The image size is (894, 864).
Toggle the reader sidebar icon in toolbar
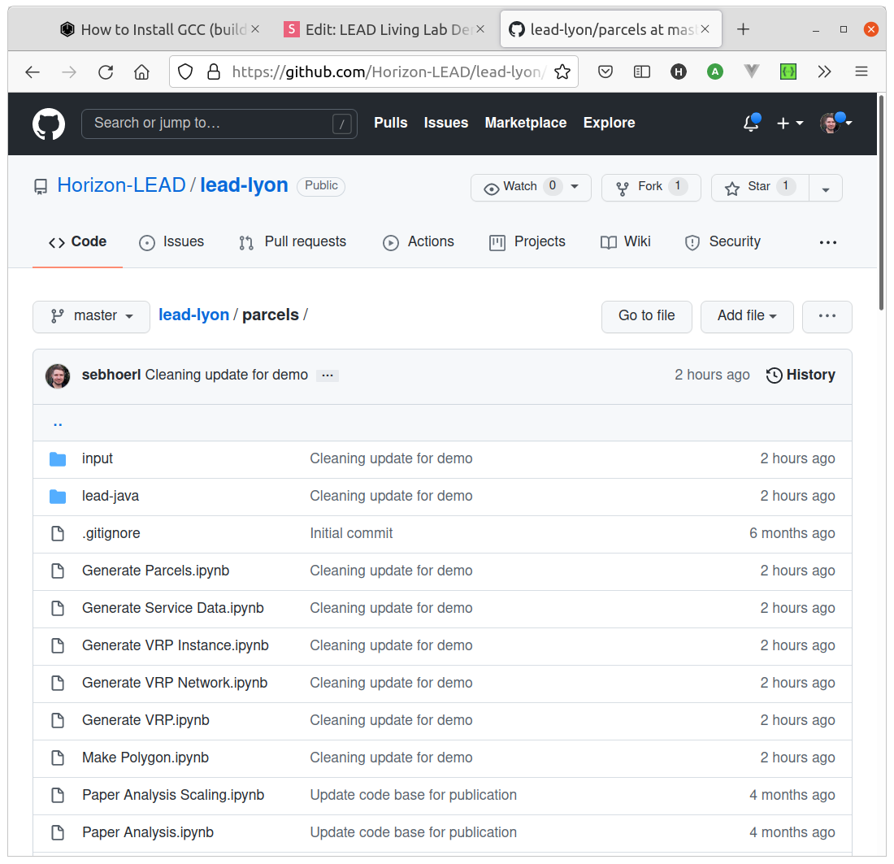[x=642, y=72]
